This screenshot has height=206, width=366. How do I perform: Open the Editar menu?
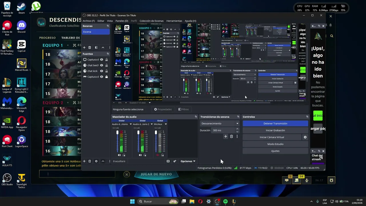[101, 21]
